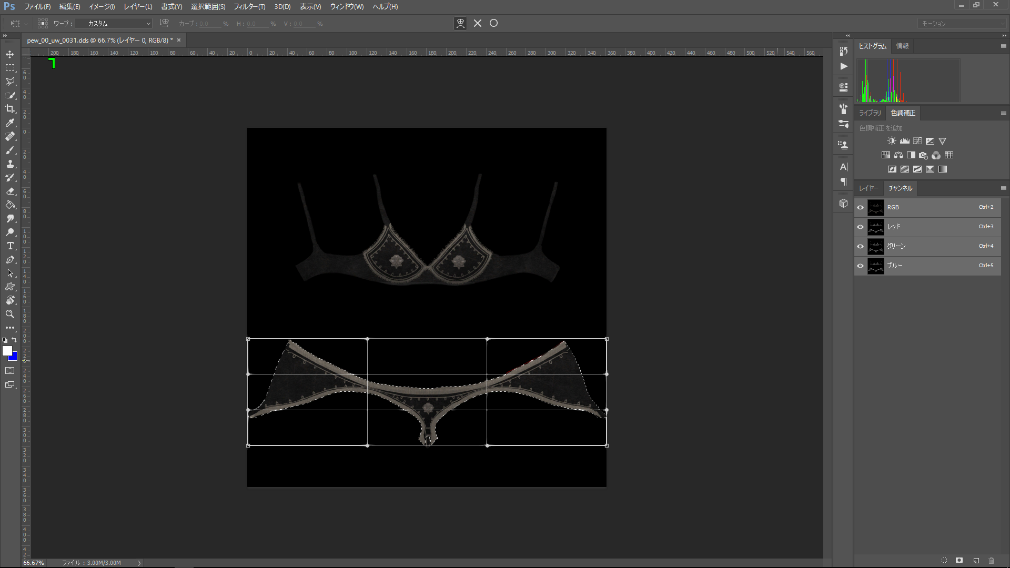Select the Eyedropper tool

[10, 123]
